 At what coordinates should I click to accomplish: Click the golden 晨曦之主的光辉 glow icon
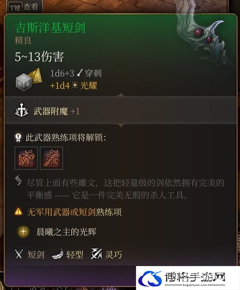(23, 232)
